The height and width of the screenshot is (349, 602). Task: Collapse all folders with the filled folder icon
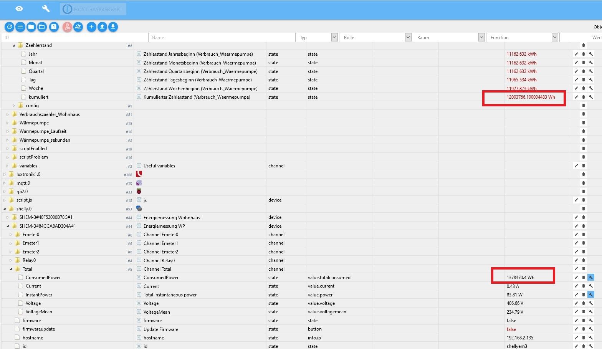(31, 27)
